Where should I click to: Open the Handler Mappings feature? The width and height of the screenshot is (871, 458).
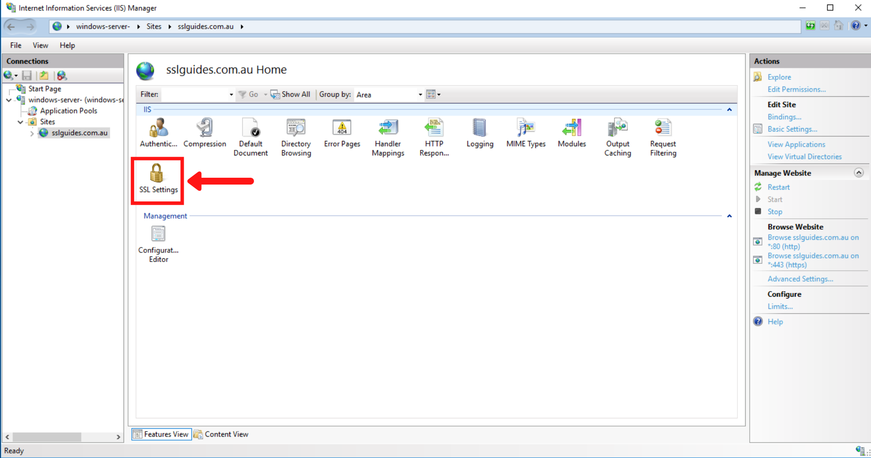click(388, 132)
